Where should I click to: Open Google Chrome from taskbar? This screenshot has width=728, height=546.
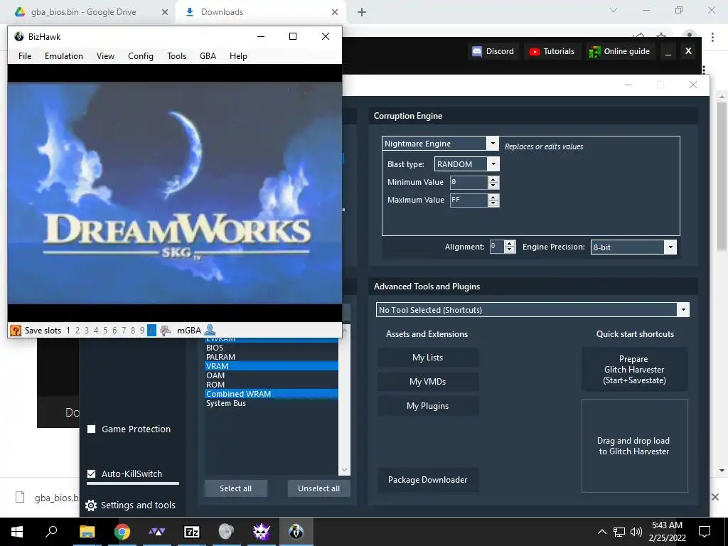click(x=122, y=532)
